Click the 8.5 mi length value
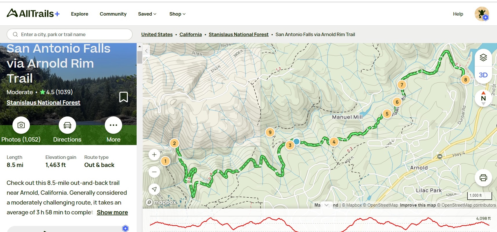 tap(15, 165)
